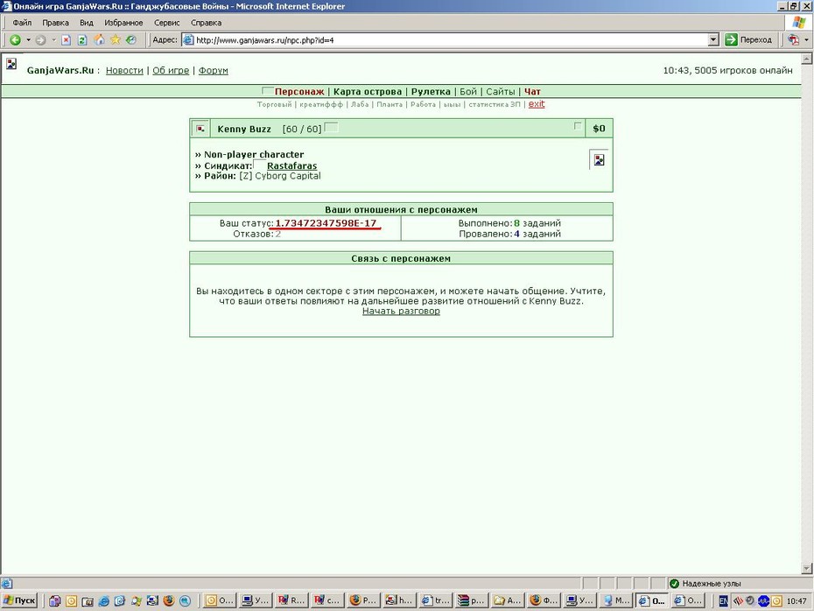Image resolution: width=814 pixels, height=611 pixels.
Task: Open History clock icon in toolbar
Action: 130,40
